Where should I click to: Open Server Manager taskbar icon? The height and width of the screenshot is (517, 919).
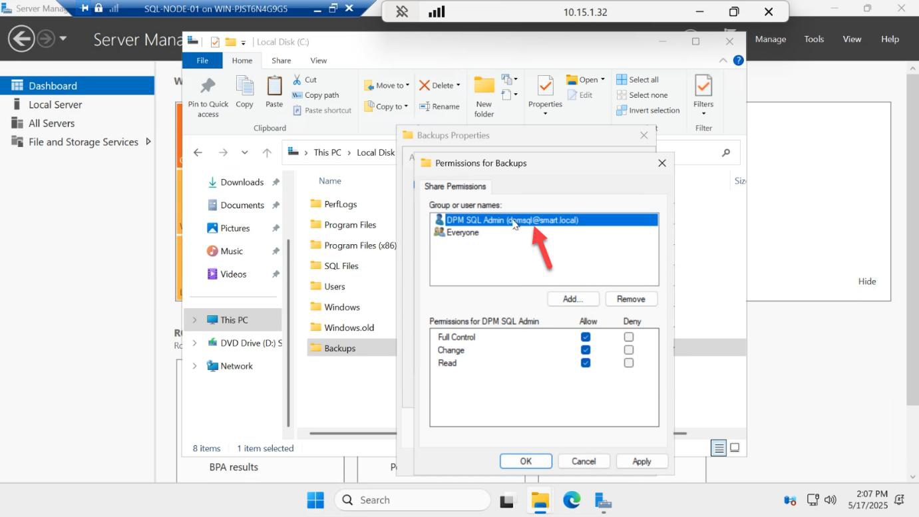604,500
